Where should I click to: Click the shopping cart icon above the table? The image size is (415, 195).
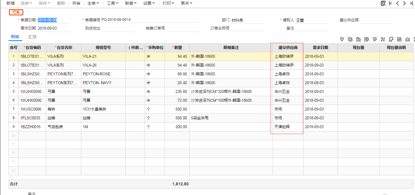[x=383, y=39]
